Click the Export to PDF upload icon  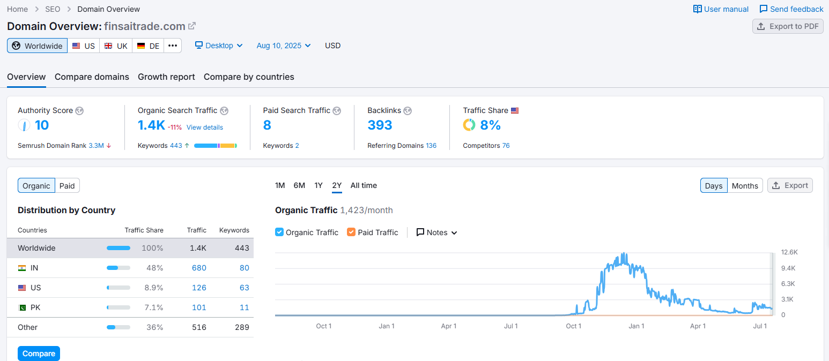click(x=761, y=26)
